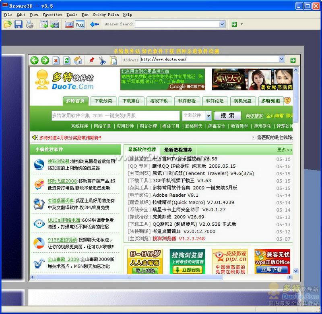
Task: Open the 全部软件 category dropdown
Action: pos(208,116)
